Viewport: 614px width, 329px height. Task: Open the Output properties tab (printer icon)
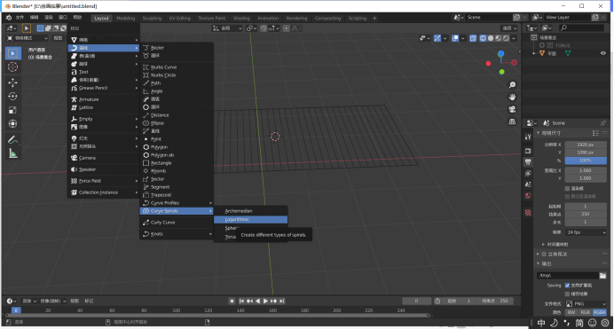(528, 162)
